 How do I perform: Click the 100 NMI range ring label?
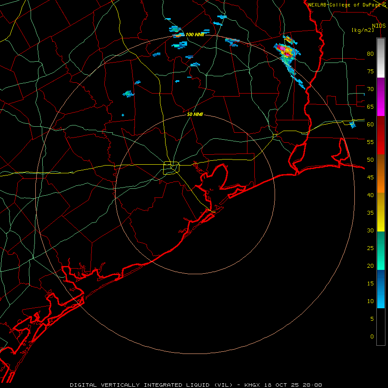pyautogui.click(x=195, y=34)
